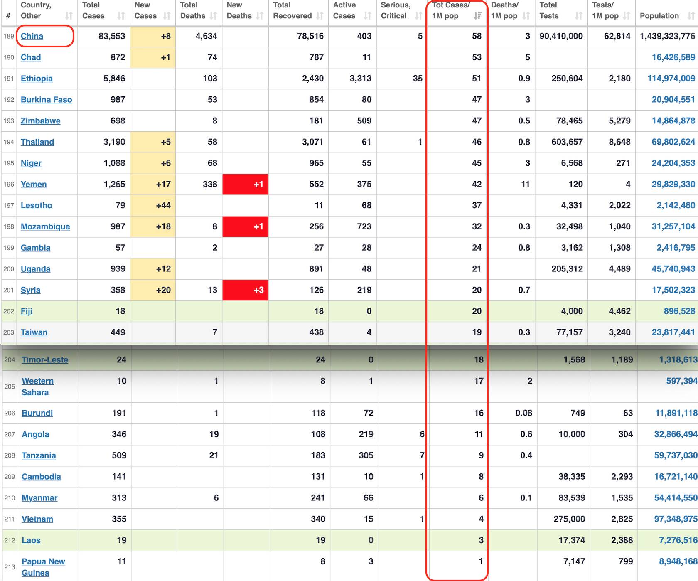Click the Burkina Faso link
This screenshot has height=581, width=698.
coord(46,100)
